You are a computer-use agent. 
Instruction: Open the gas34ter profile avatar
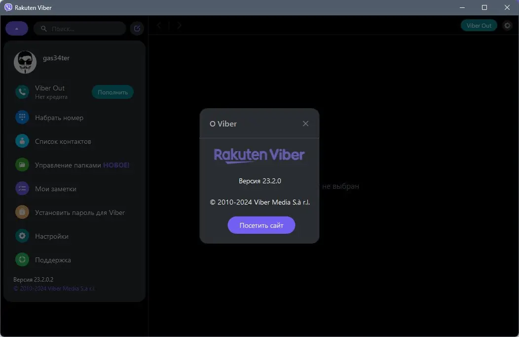25,62
